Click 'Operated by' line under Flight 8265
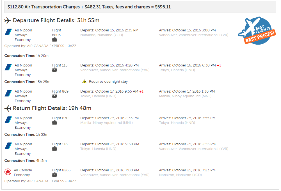The image size is (281, 191). pyautogui.click(x=40, y=181)
